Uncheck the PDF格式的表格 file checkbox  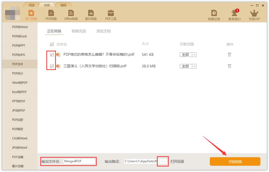tap(52, 54)
